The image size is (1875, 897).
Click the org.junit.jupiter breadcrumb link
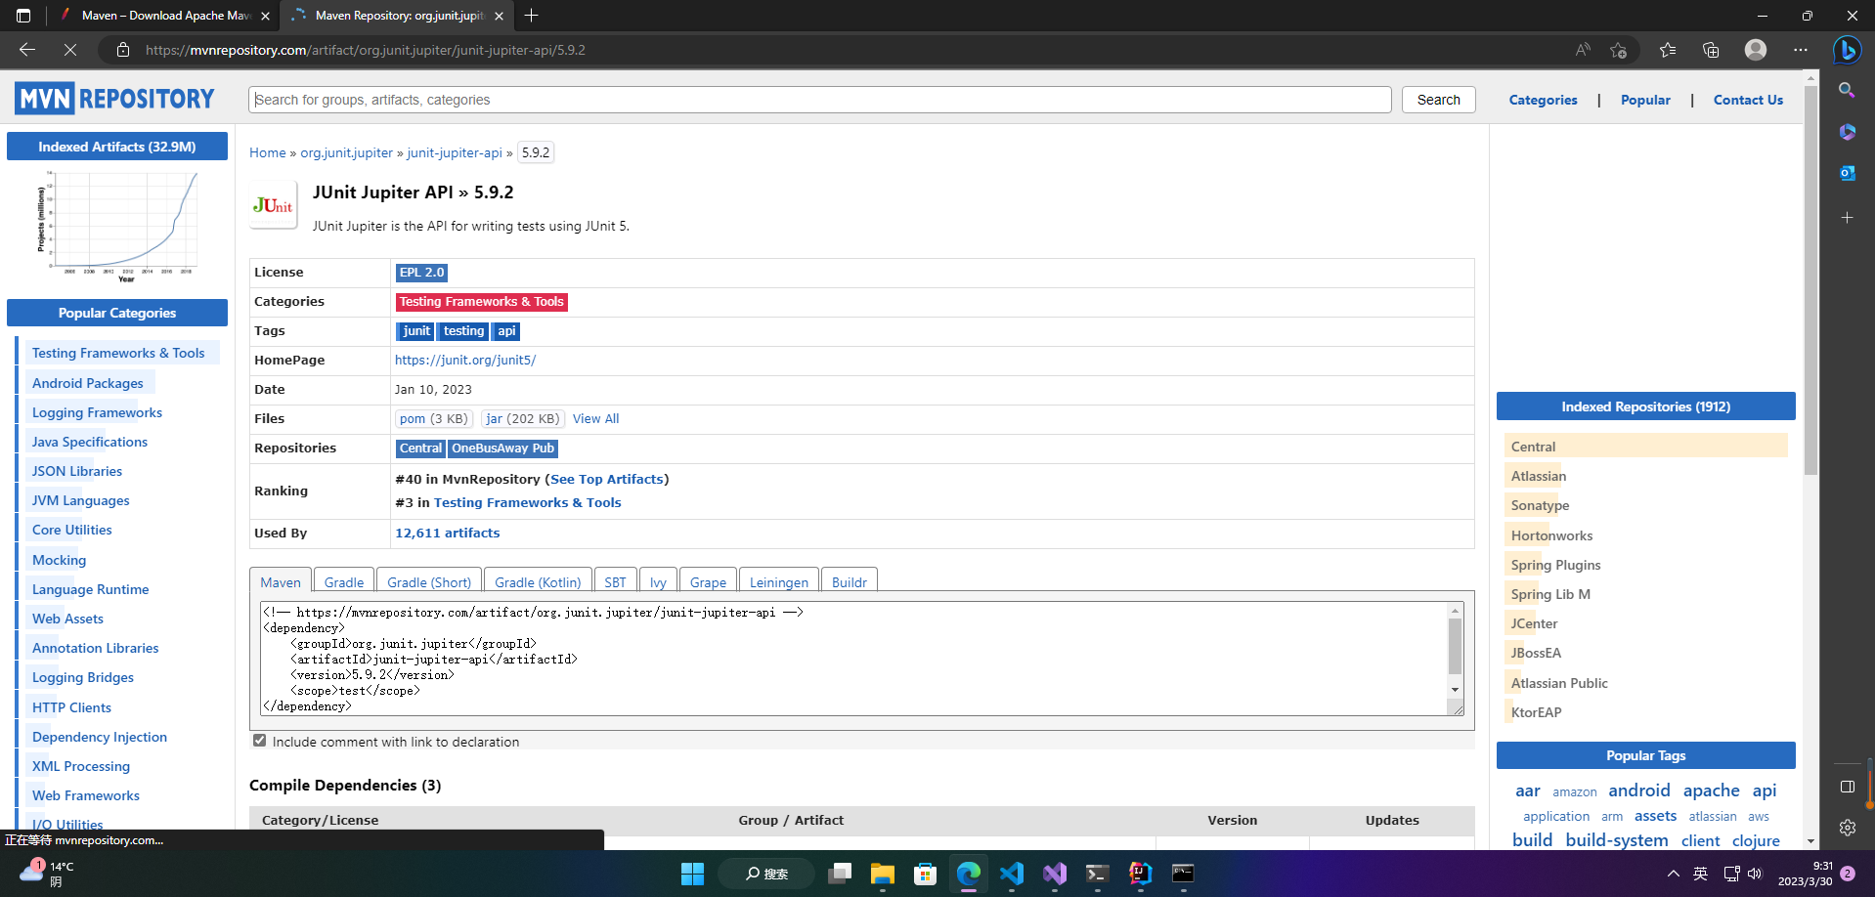346,152
